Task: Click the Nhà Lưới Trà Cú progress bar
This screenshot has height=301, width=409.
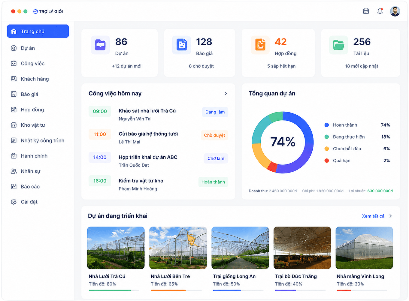Action: click(x=114, y=290)
